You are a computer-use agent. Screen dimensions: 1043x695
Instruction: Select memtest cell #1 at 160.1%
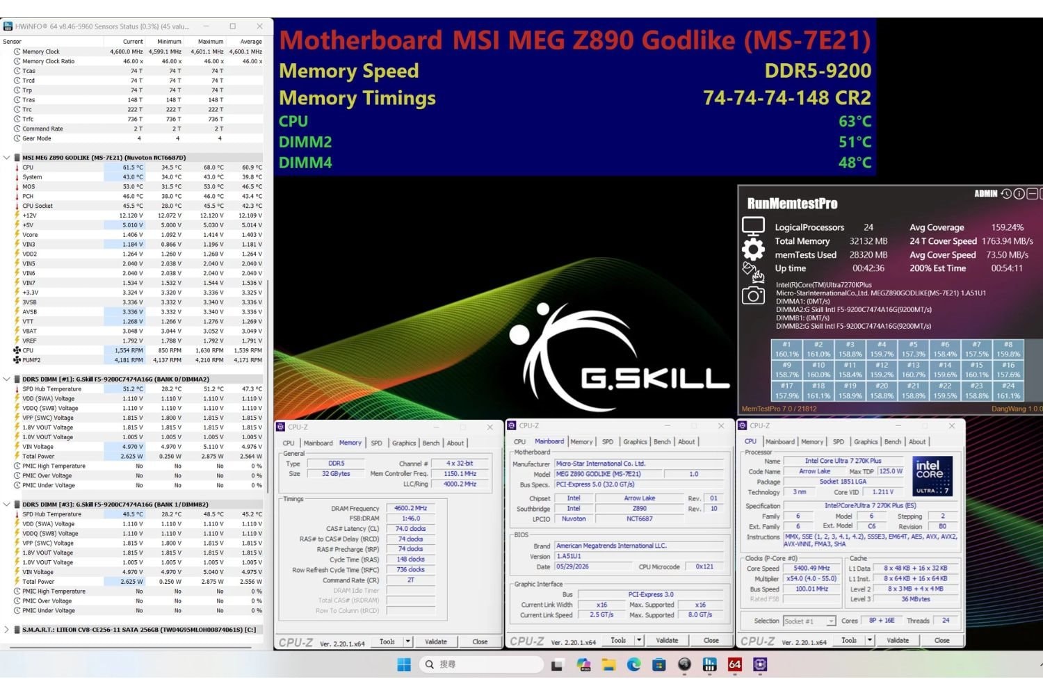point(786,350)
